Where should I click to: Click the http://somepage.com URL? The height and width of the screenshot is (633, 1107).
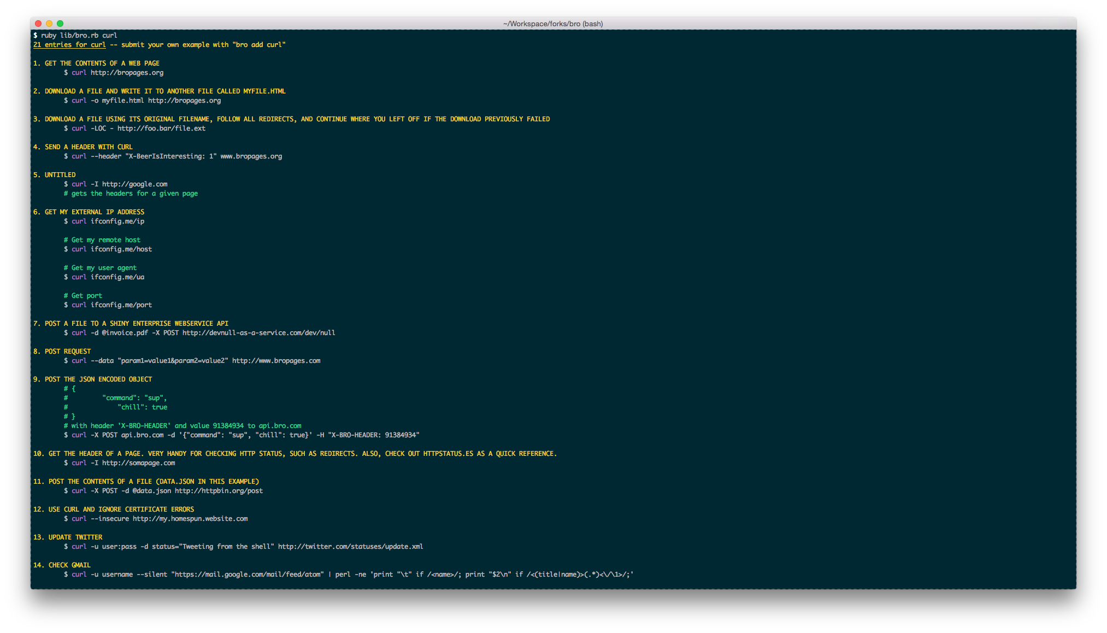[138, 463]
